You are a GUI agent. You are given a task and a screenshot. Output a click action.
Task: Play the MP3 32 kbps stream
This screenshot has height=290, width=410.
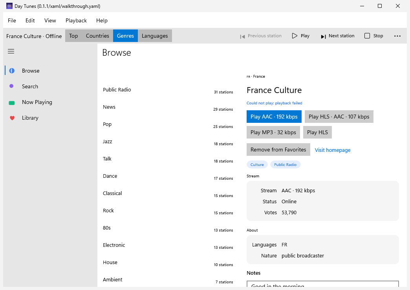point(273,132)
